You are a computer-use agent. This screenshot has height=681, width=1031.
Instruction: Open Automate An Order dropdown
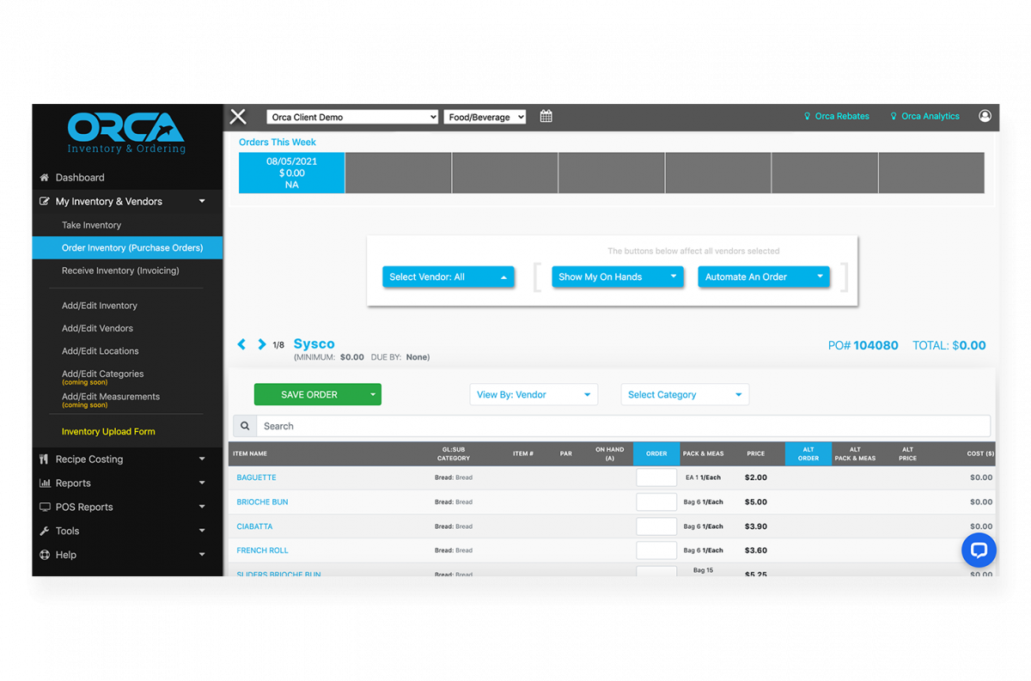pos(763,277)
